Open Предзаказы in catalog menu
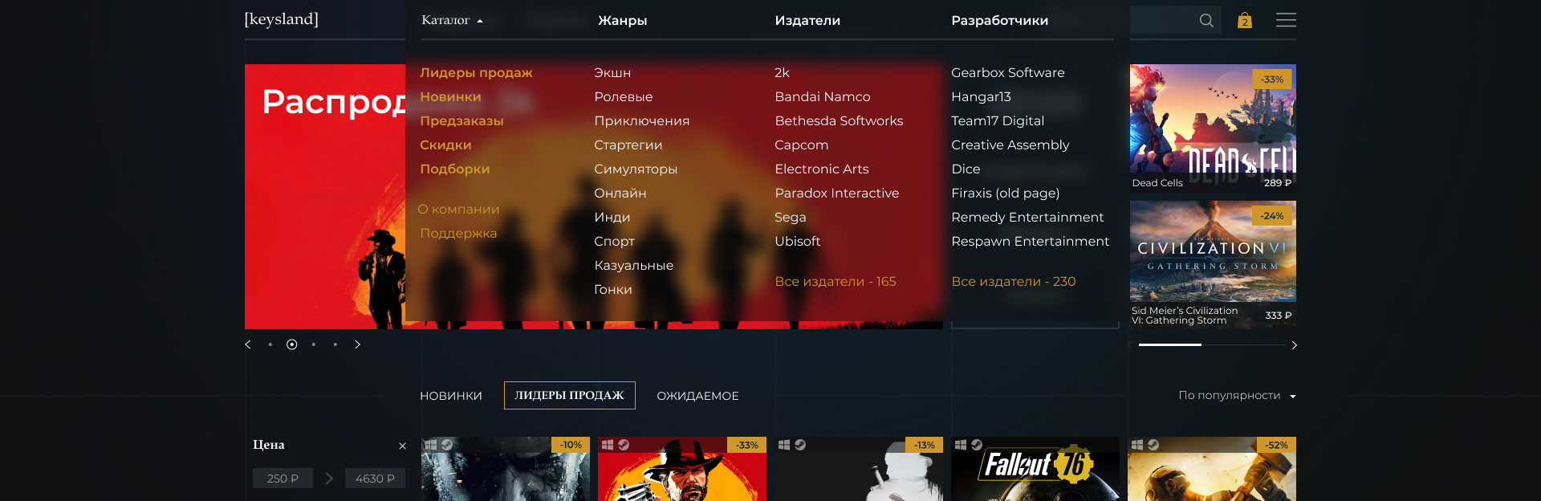The image size is (1541, 501). click(x=461, y=120)
